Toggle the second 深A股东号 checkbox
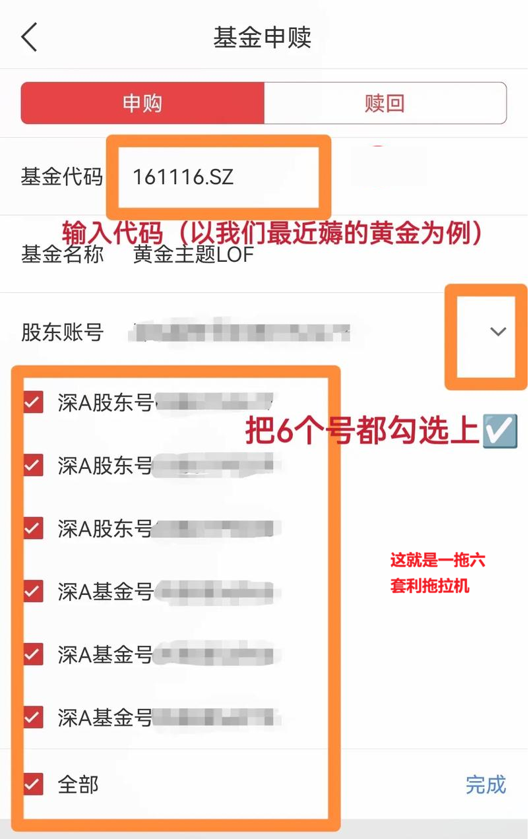 pyautogui.click(x=33, y=465)
